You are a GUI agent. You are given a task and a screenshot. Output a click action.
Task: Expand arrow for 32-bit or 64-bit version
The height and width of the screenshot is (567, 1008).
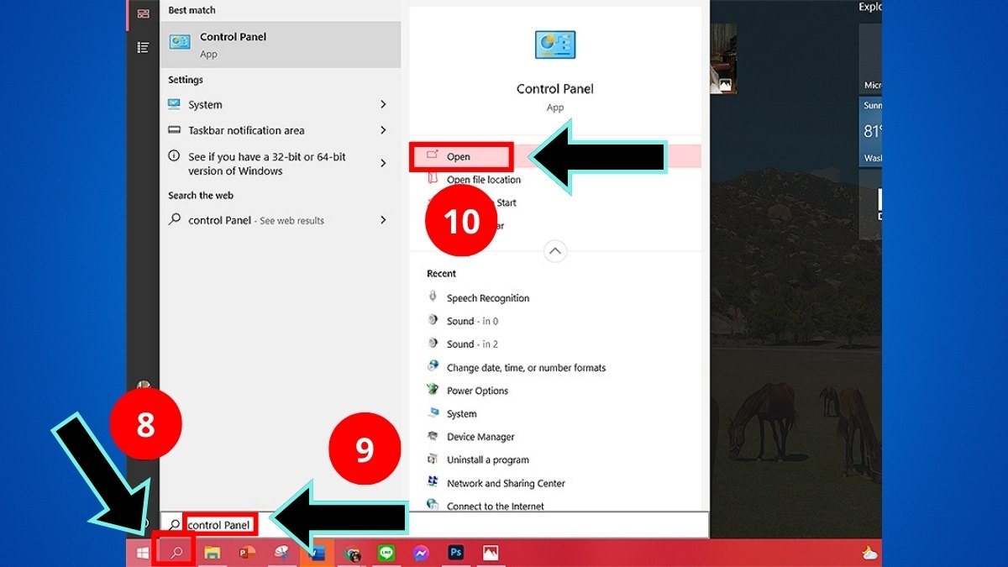click(383, 164)
